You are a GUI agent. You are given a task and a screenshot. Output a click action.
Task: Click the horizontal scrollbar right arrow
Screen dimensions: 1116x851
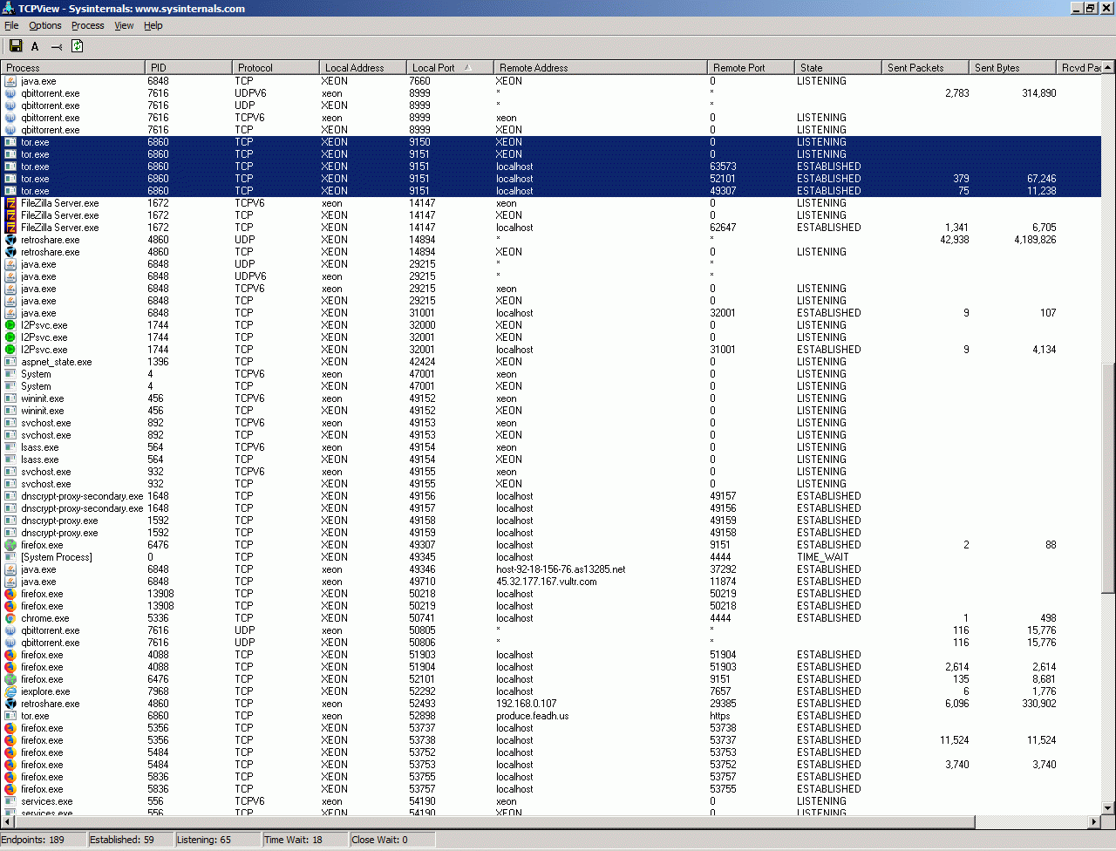(x=1095, y=821)
